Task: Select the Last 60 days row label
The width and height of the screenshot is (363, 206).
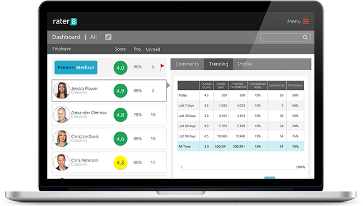Action: [x=187, y=126]
